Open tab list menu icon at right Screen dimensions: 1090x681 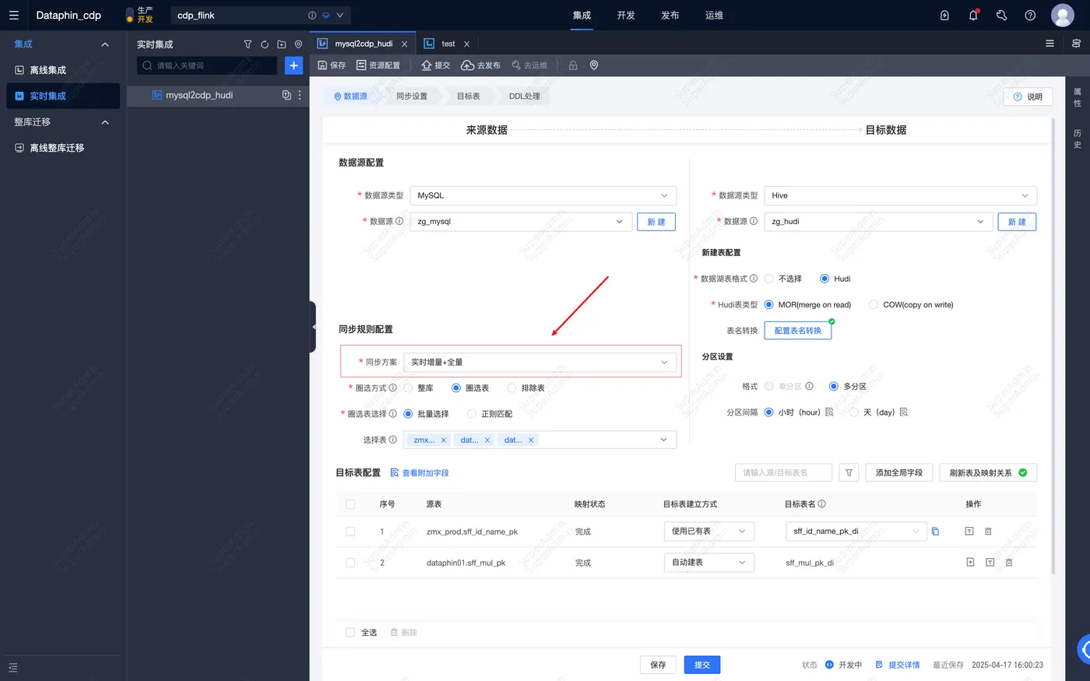[1050, 44]
